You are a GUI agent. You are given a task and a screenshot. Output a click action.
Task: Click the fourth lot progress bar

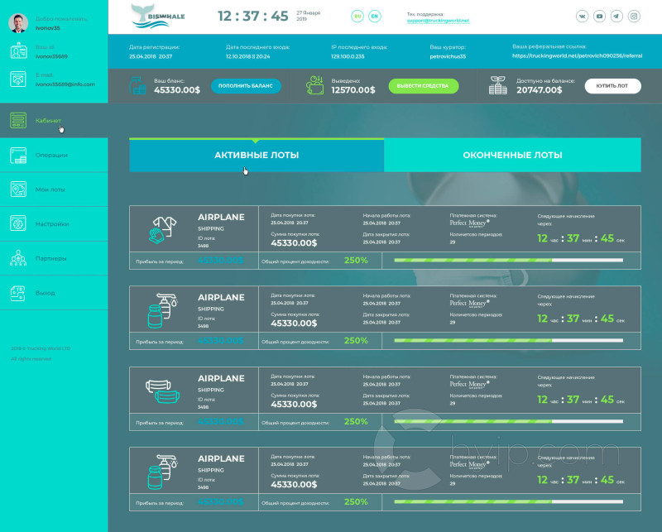pos(508,501)
